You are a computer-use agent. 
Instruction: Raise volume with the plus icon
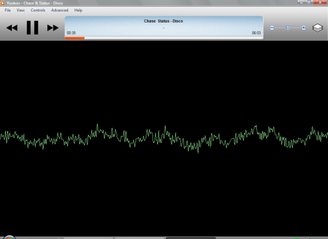(x=304, y=27)
